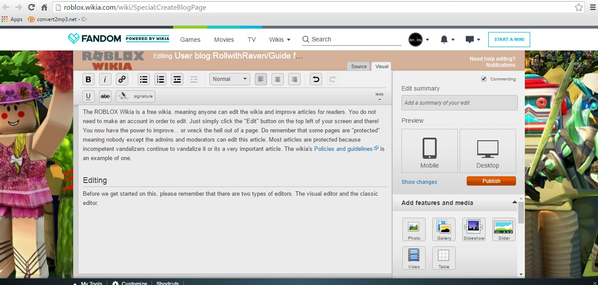Screen dimensions: 598x285
Task: Expand the Wikis dropdown menu
Action: click(x=280, y=40)
